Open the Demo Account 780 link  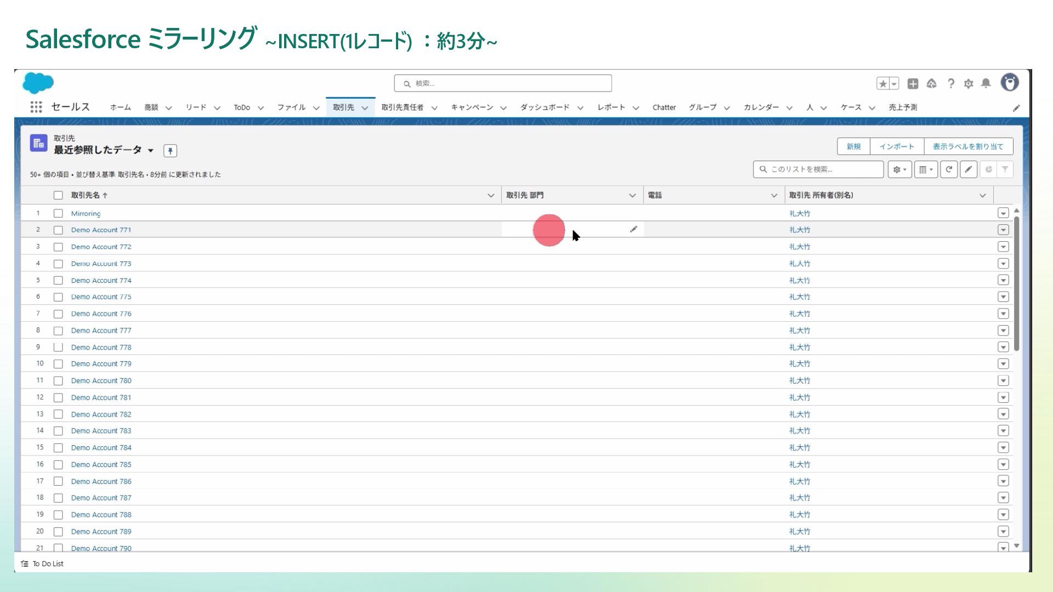101,380
